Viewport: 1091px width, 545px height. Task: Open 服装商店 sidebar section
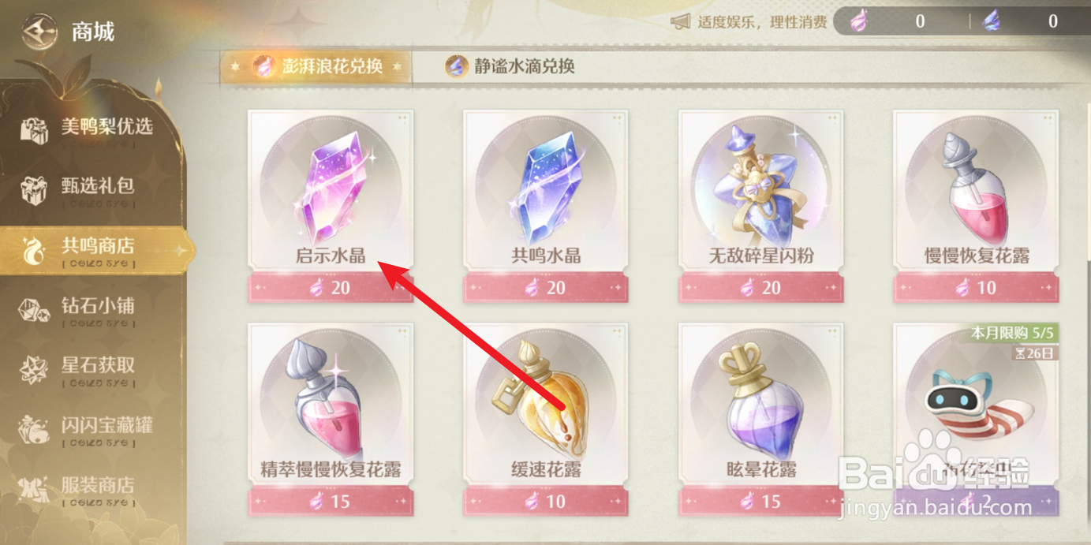click(x=87, y=489)
